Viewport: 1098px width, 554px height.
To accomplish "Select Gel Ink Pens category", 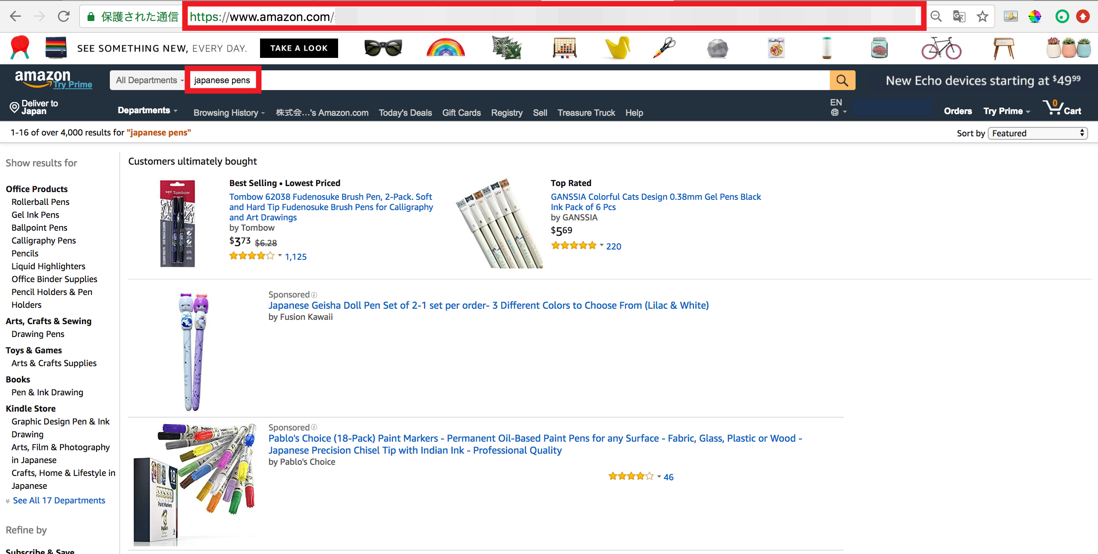I will [35, 214].
